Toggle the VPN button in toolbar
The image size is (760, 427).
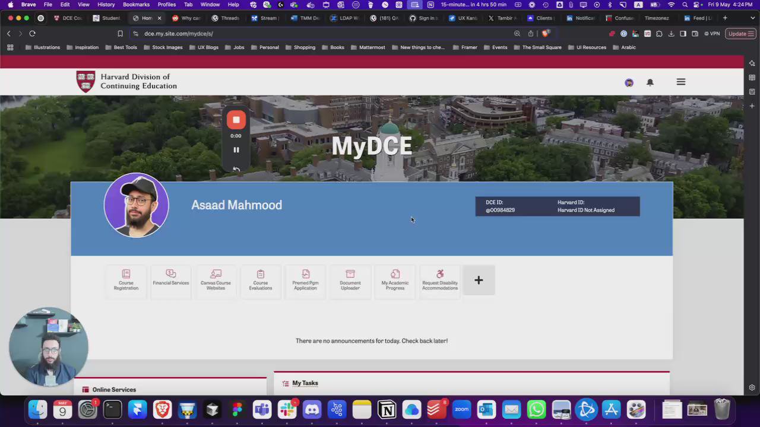click(711, 34)
